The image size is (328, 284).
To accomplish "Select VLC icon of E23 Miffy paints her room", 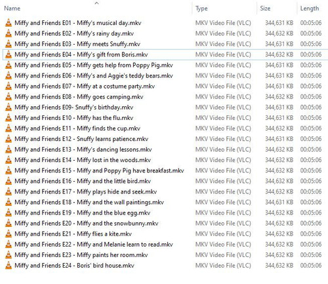I will pyautogui.click(x=9, y=254).
